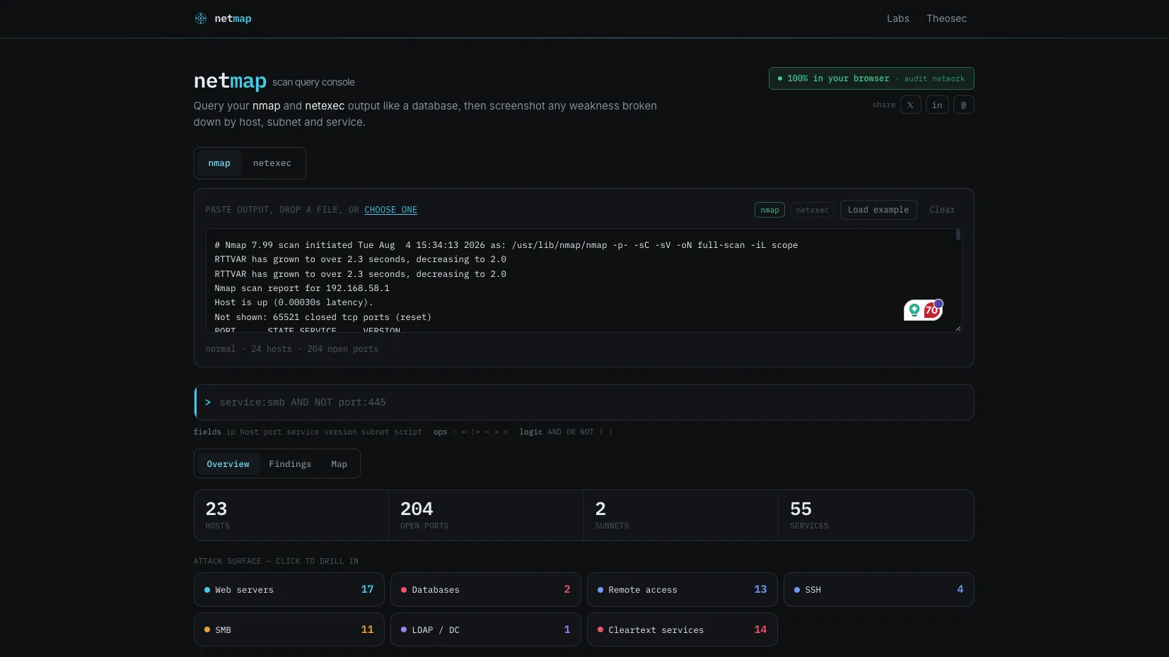Screen dimensions: 1169x657
Task: Share on X icon button
Action: (x=910, y=105)
